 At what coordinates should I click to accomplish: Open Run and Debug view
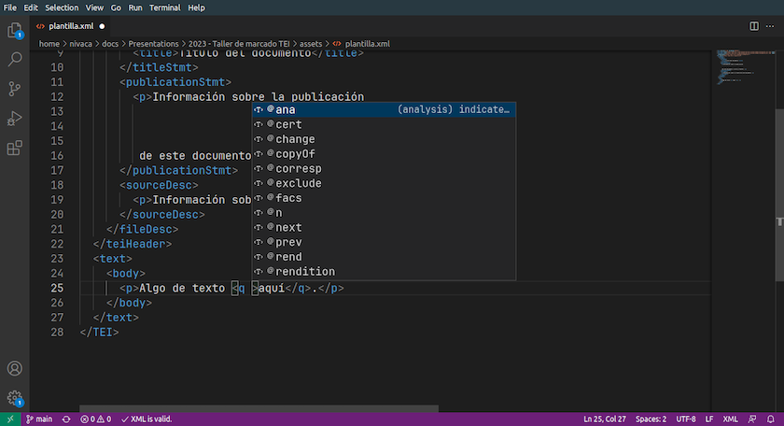[15, 119]
